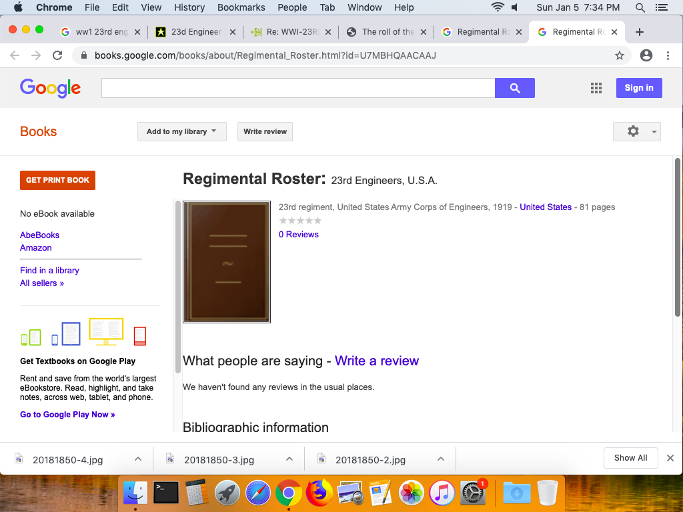Bookmark this page with the star icon

[x=620, y=55]
